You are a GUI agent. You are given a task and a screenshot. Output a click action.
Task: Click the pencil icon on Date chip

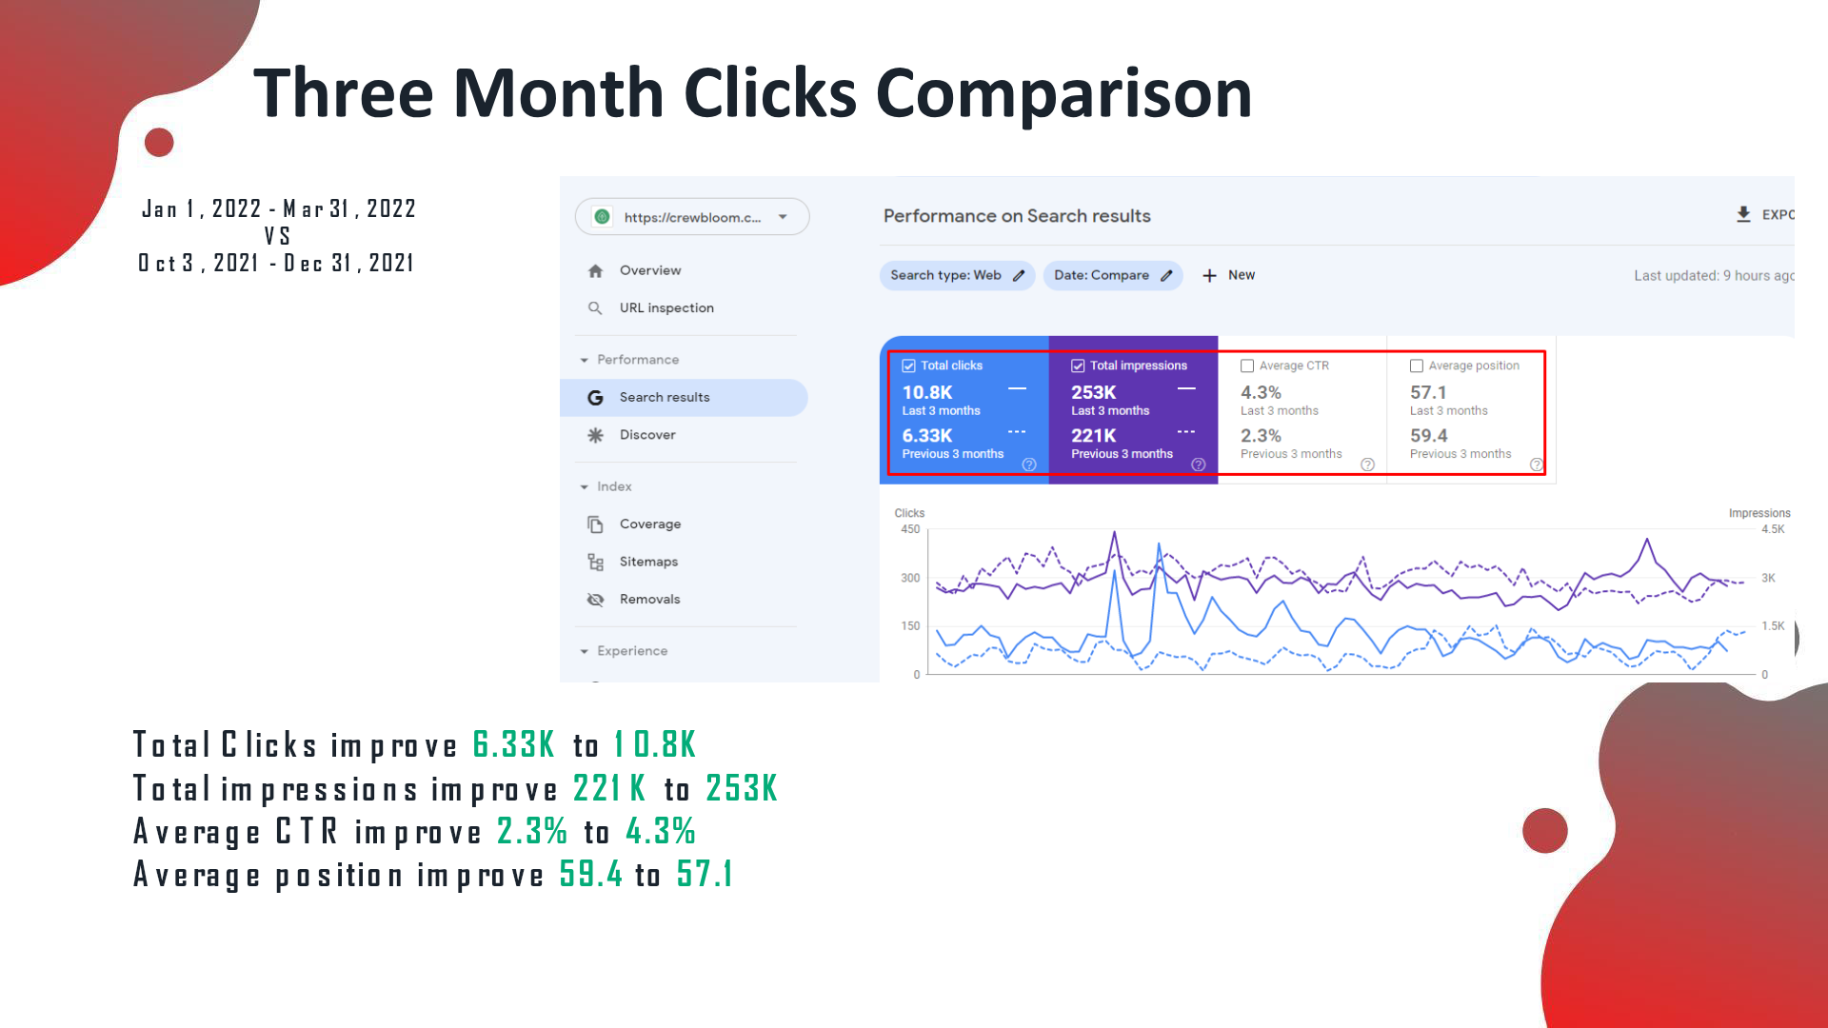1166,276
